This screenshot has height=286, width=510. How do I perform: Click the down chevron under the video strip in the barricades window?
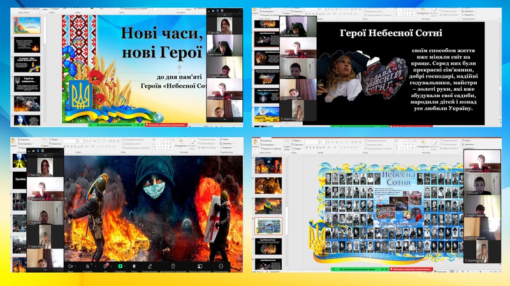45,269
